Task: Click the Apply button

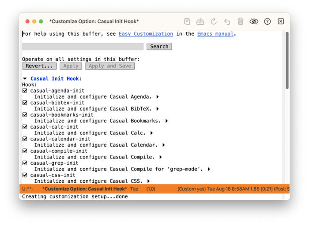Action: pyautogui.click(x=71, y=66)
